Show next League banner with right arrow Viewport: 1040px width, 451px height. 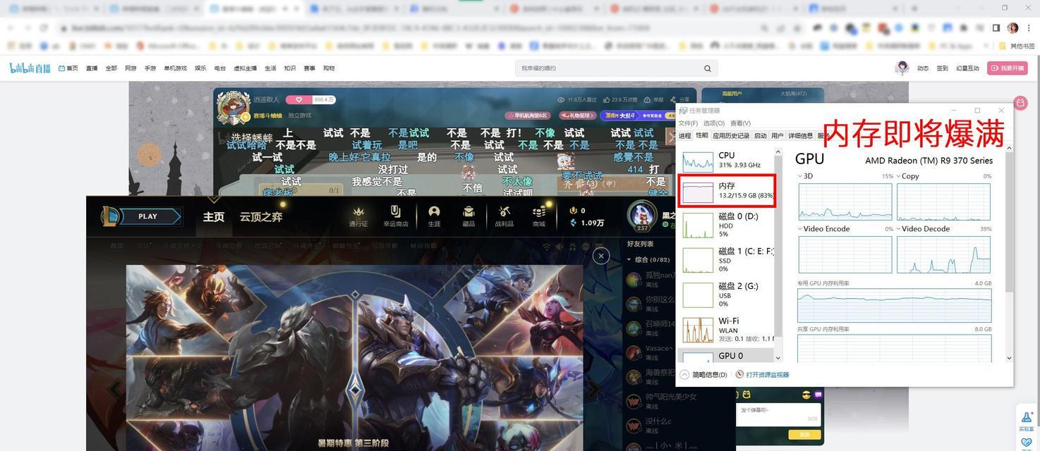coord(594,389)
